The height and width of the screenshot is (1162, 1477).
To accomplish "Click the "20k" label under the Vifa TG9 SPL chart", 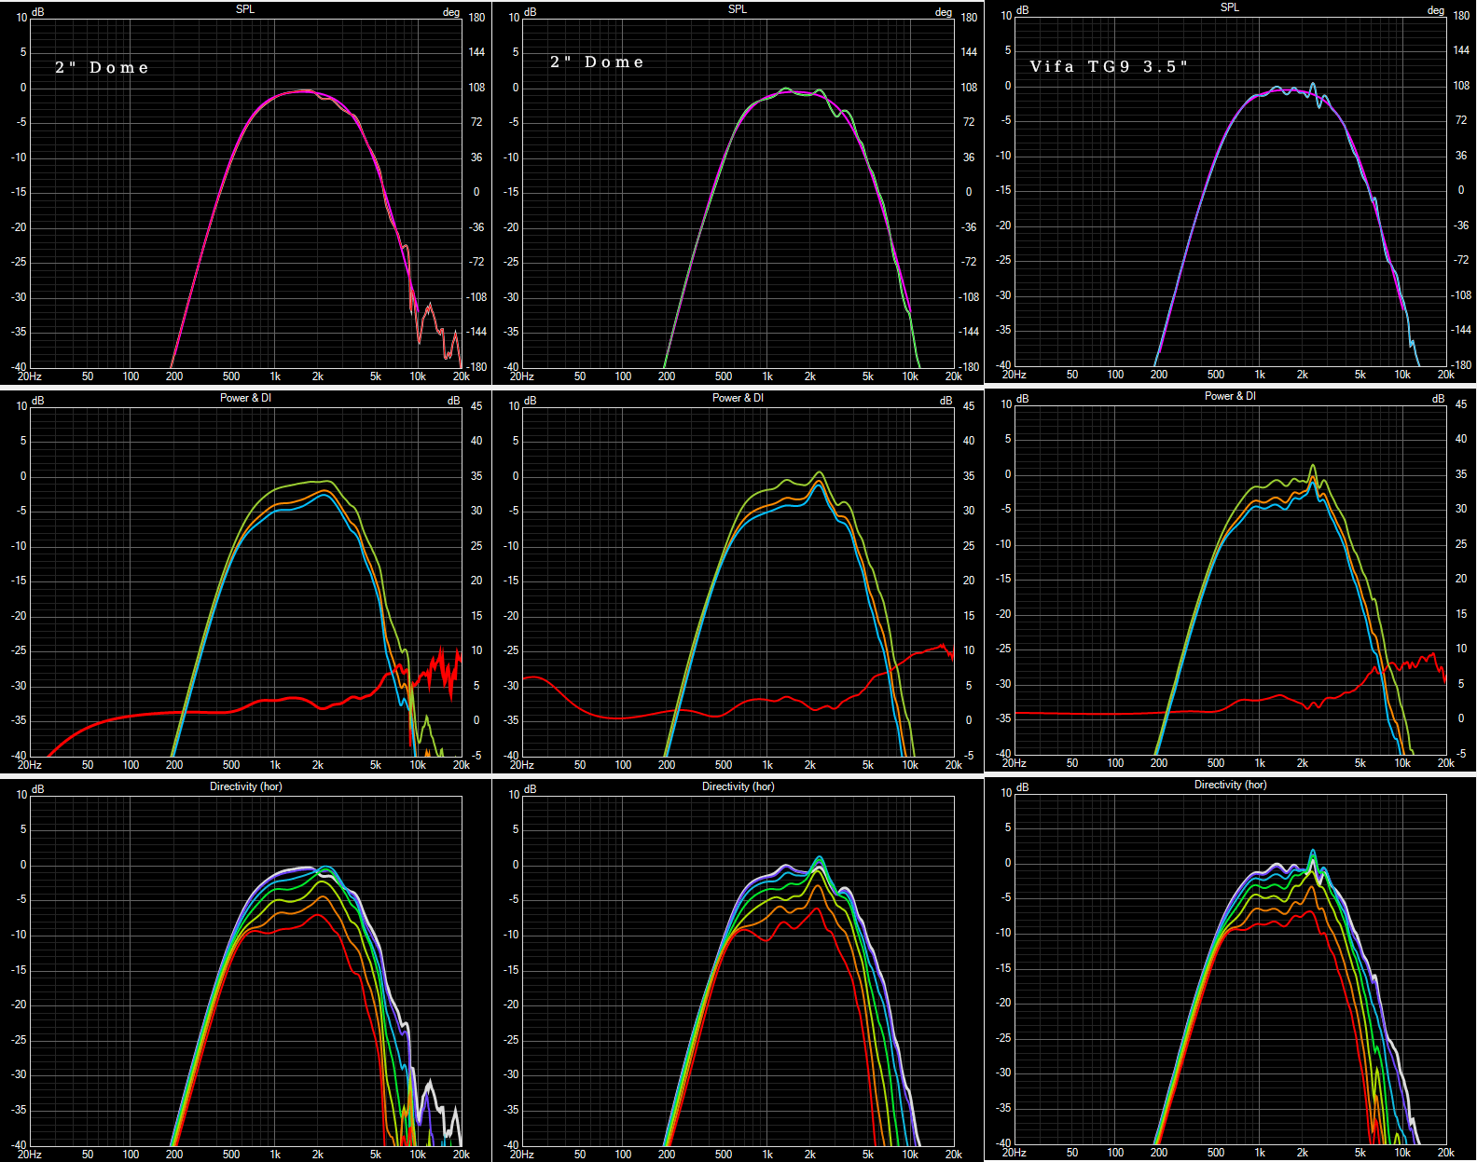I will coord(1445,375).
